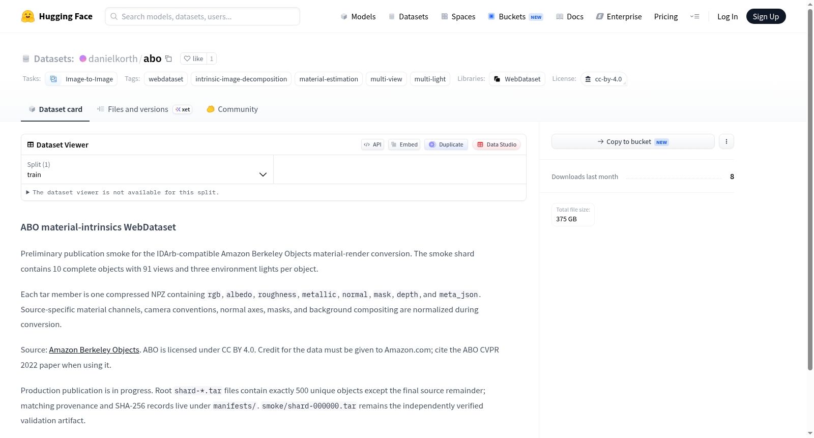Expand the Split train dropdown

coord(148,169)
